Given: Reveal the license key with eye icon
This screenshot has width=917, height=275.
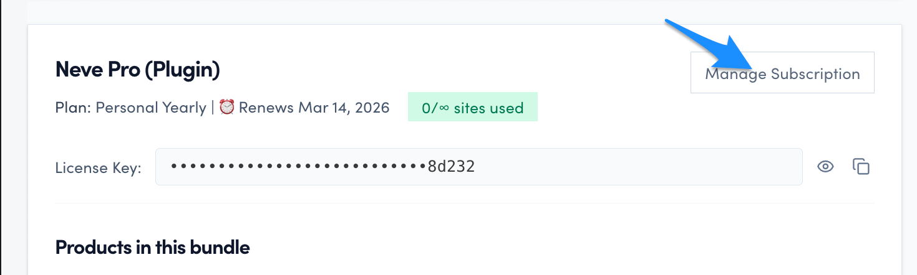Looking at the screenshot, I should (x=825, y=166).
